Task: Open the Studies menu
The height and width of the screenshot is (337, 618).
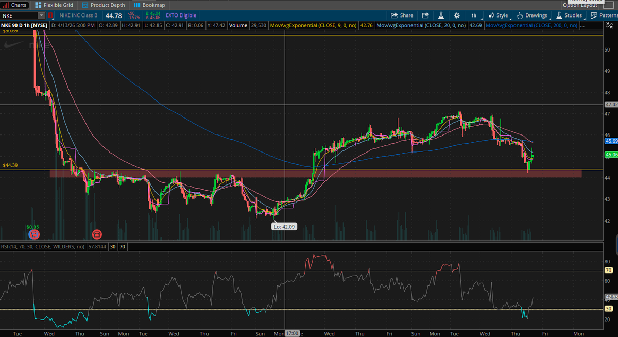Action: coord(569,15)
